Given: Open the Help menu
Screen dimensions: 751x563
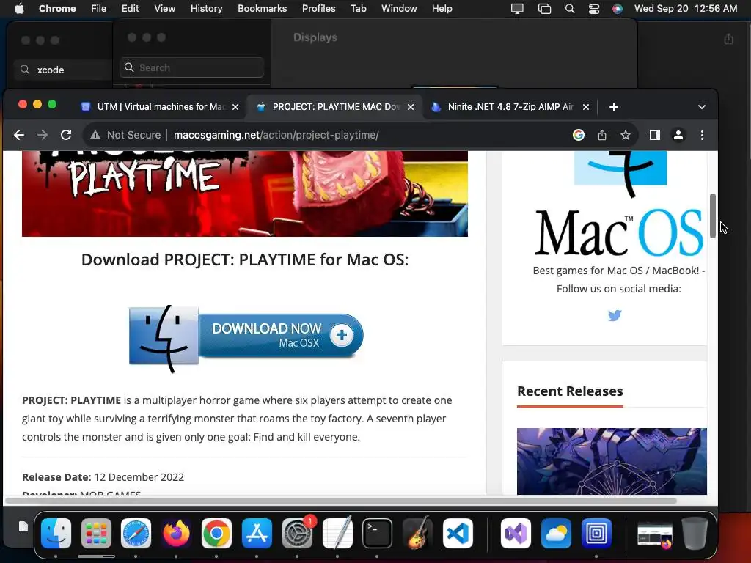Looking at the screenshot, I should (x=442, y=9).
